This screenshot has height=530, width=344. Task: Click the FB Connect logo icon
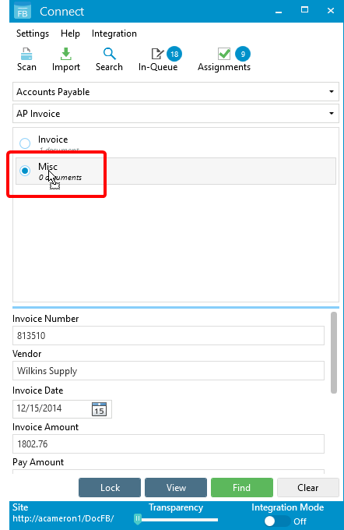[23, 11]
